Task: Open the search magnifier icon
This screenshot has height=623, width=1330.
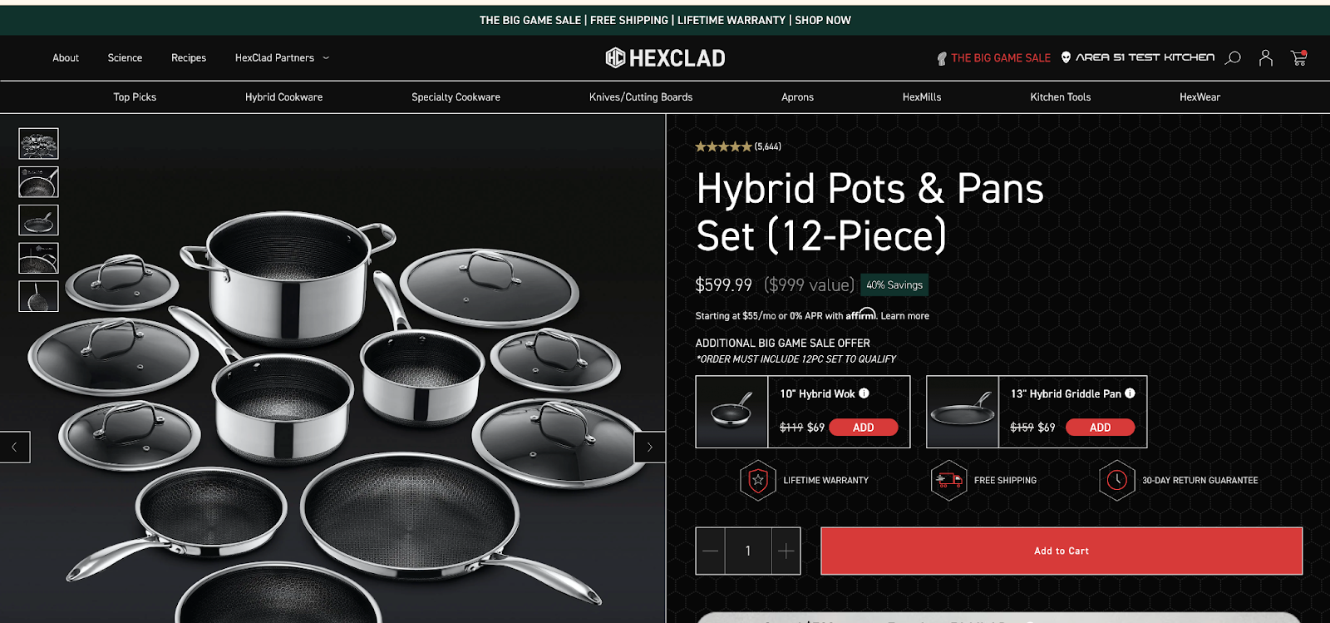Action: pyautogui.click(x=1234, y=57)
